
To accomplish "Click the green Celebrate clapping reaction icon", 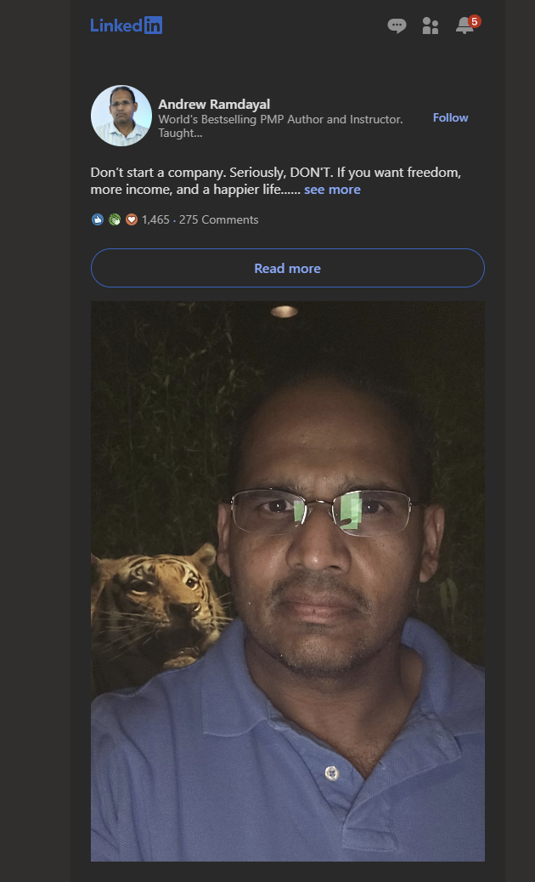I will pyautogui.click(x=115, y=219).
